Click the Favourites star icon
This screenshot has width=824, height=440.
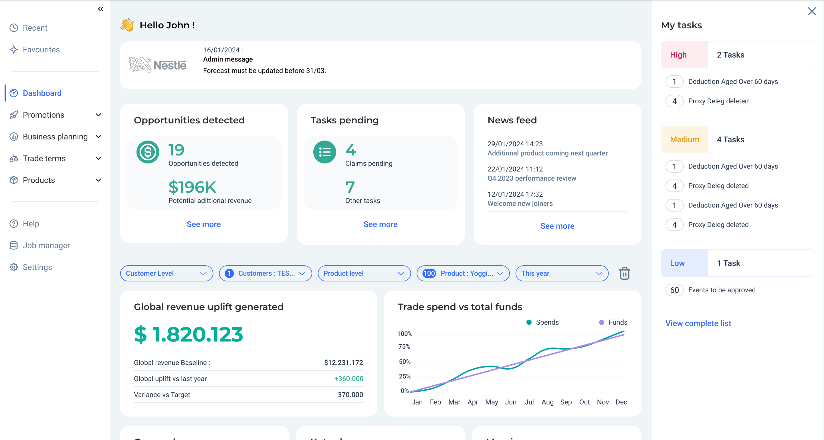click(x=14, y=50)
